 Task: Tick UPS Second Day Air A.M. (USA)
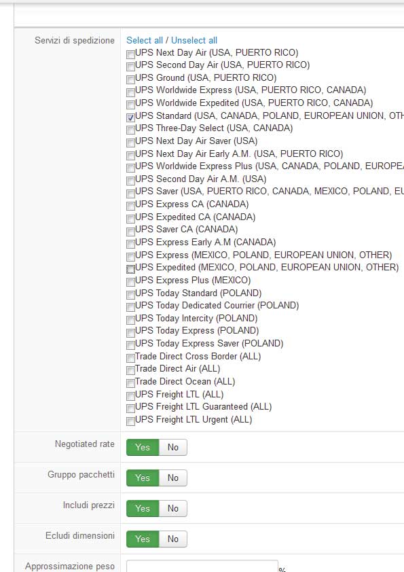click(130, 181)
